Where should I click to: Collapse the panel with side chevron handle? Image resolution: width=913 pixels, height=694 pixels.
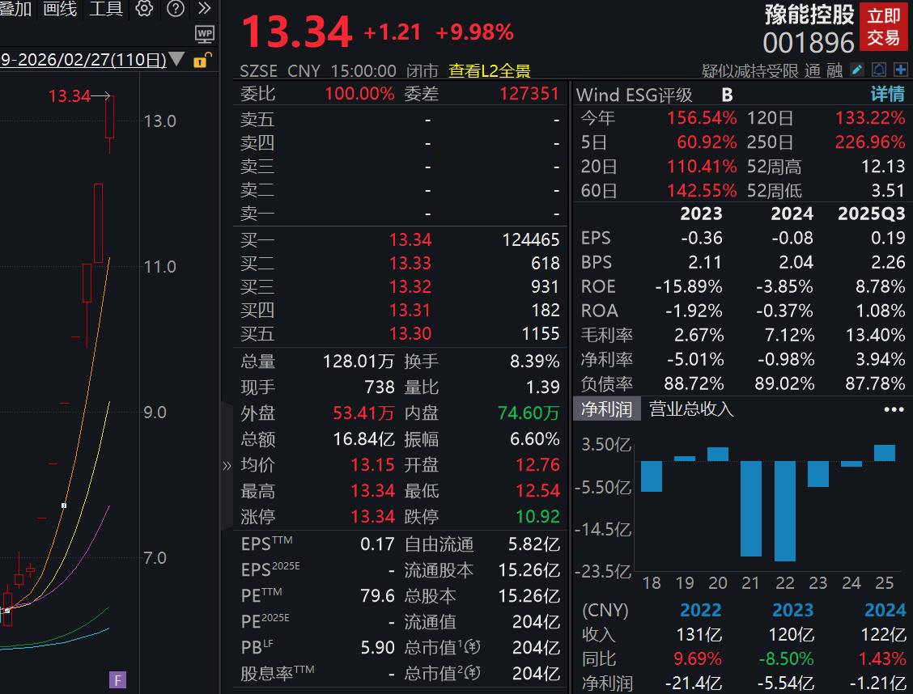point(227,465)
